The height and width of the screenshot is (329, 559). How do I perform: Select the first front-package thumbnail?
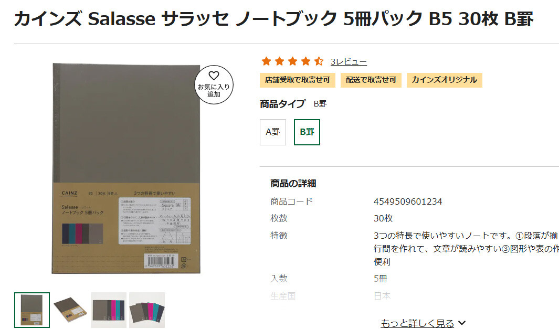tap(32, 310)
